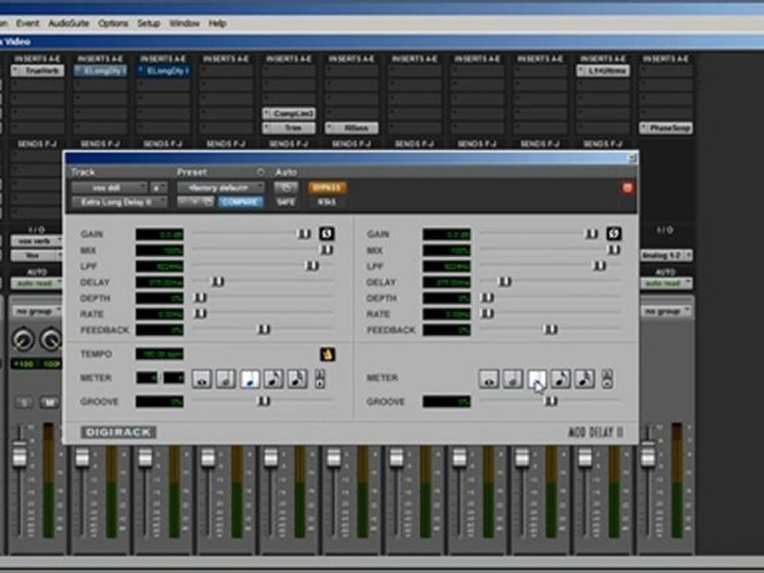The width and height of the screenshot is (764, 573).
Task: Select quarter note in right Meter section
Action: click(536, 379)
